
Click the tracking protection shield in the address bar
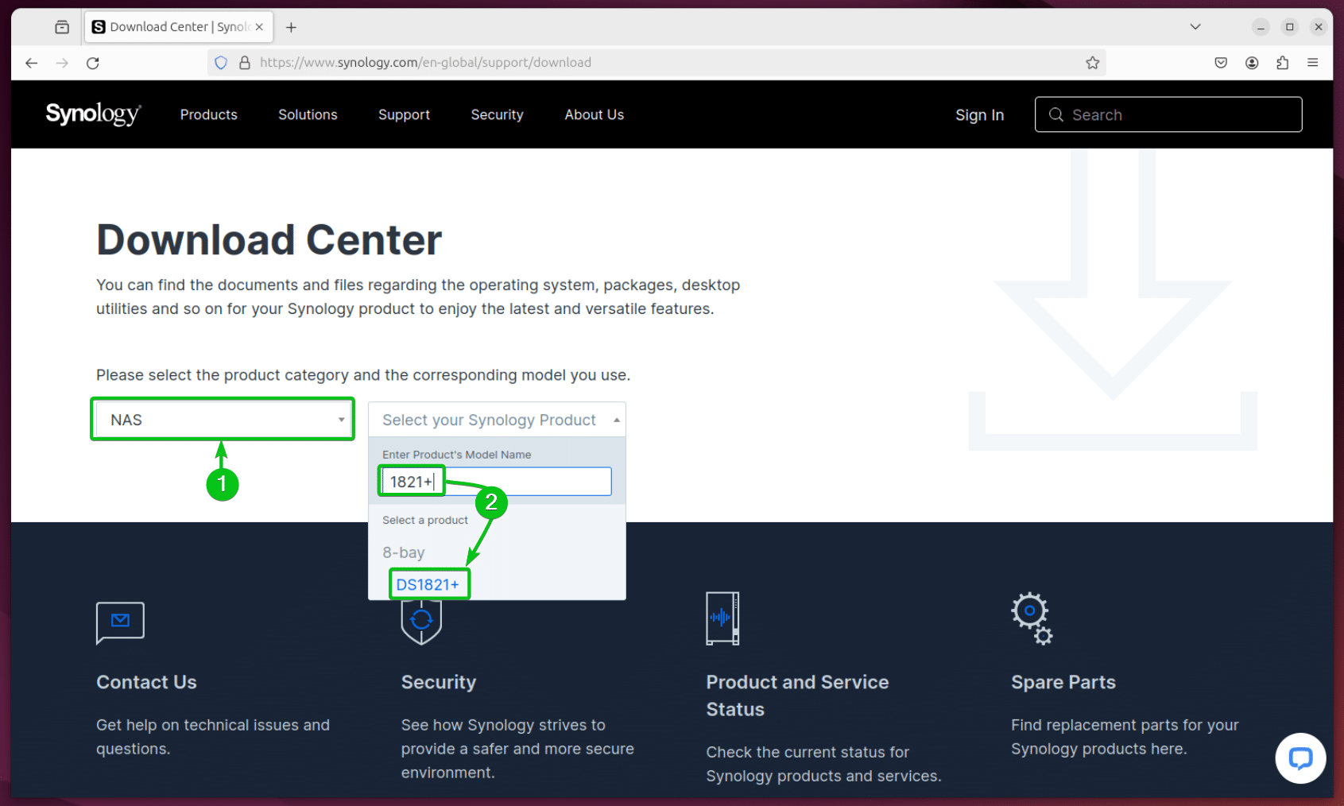pos(220,62)
